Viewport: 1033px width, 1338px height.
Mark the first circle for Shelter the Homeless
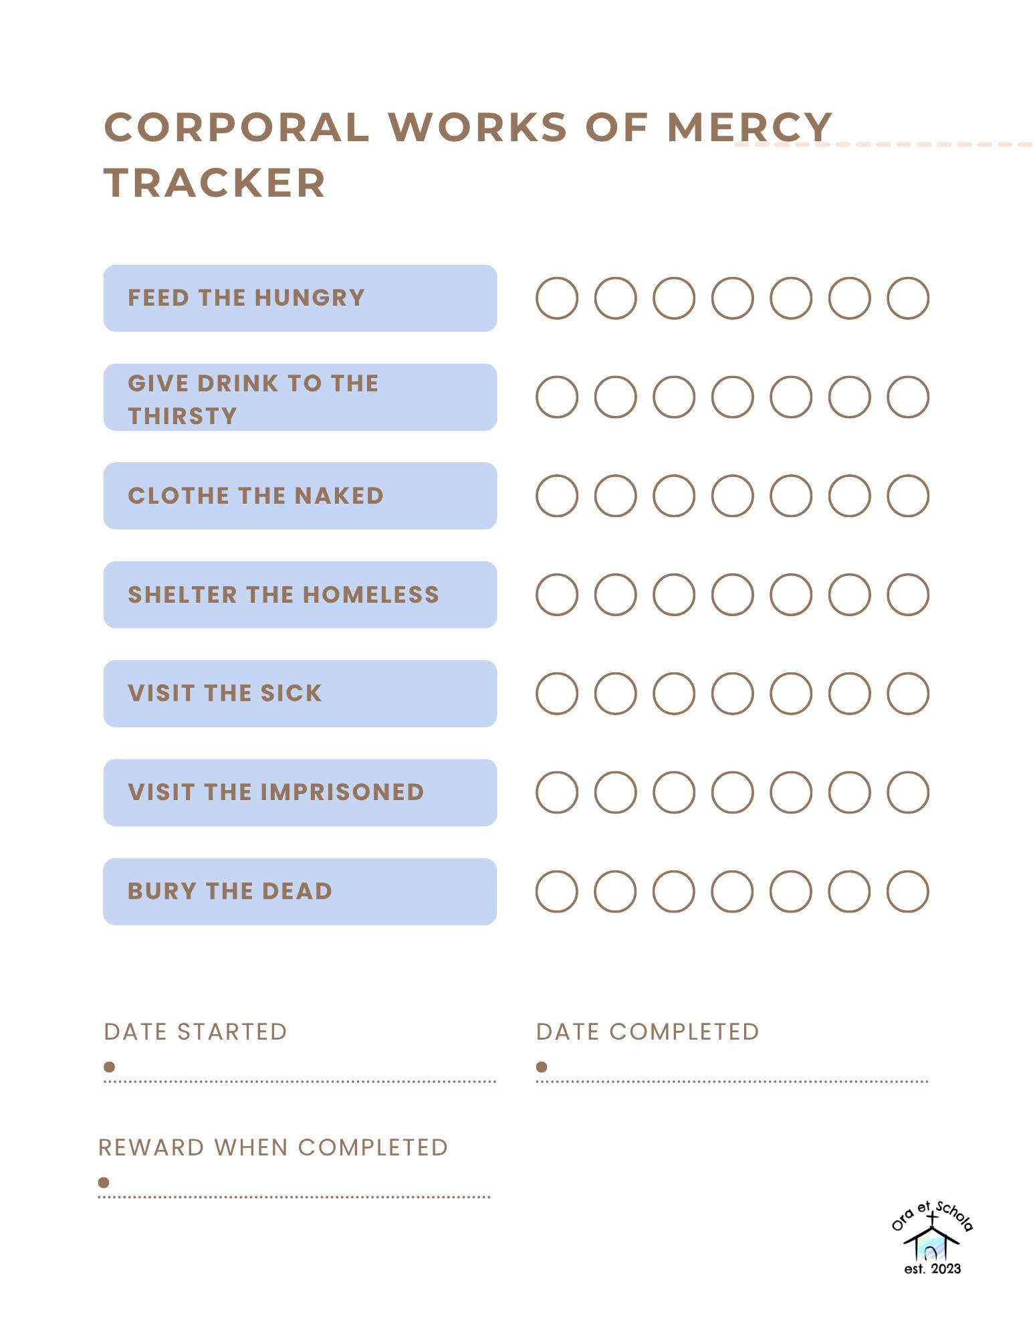[557, 594]
